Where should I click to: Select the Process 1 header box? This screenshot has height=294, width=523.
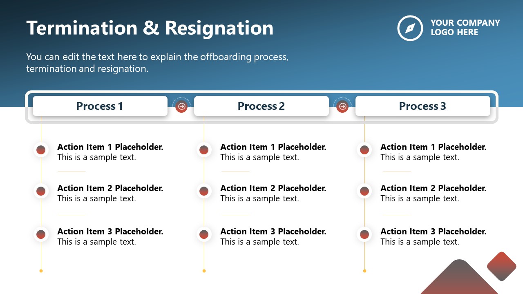pyautogui.click(x=100, y=106)
